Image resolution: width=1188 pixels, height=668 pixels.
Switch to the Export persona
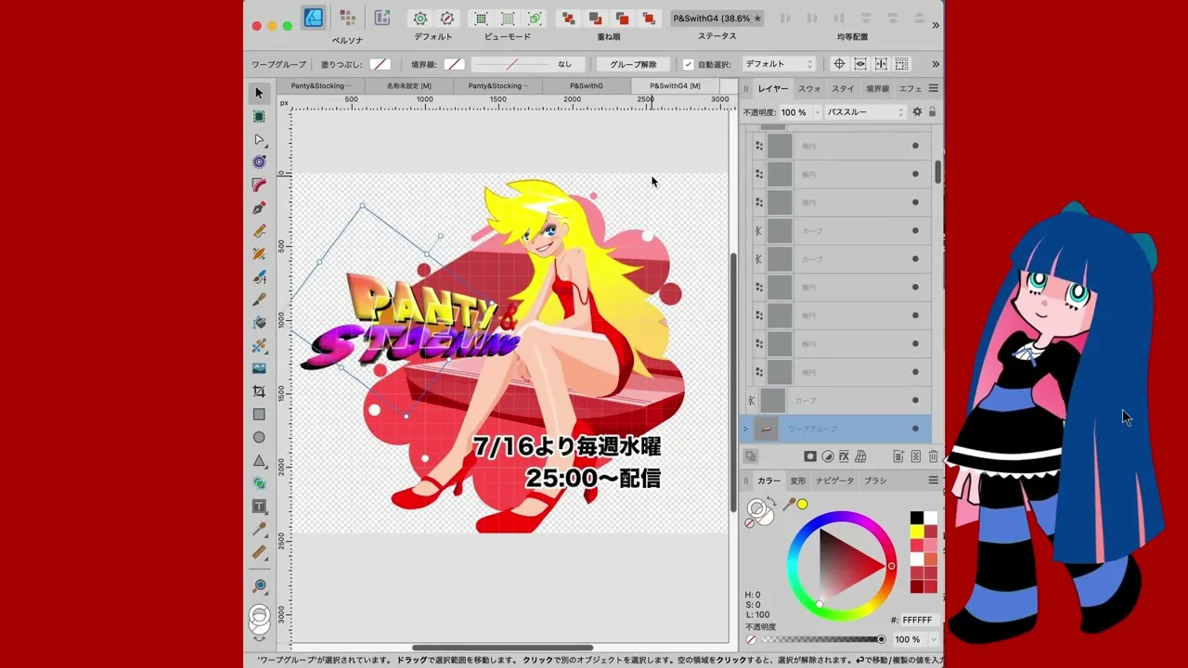coord(382,18)
